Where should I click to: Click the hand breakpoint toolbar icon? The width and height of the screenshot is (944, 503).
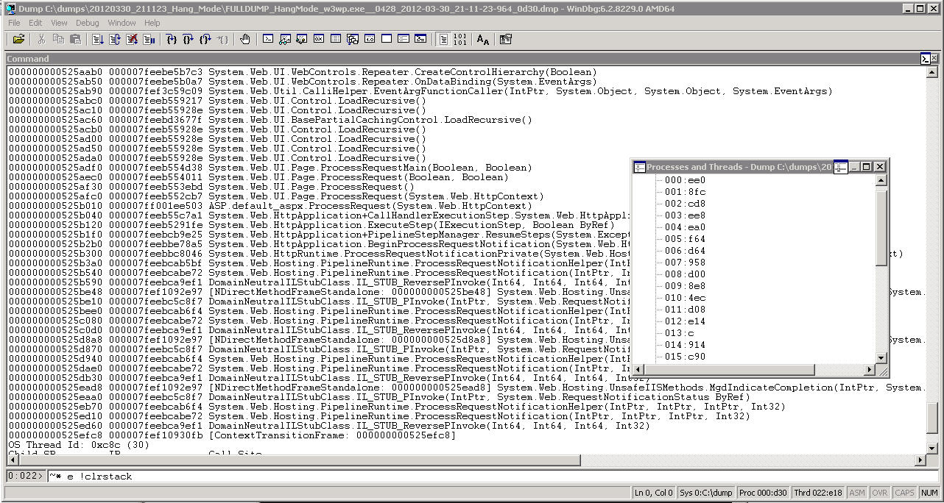[x=245, y=39]
